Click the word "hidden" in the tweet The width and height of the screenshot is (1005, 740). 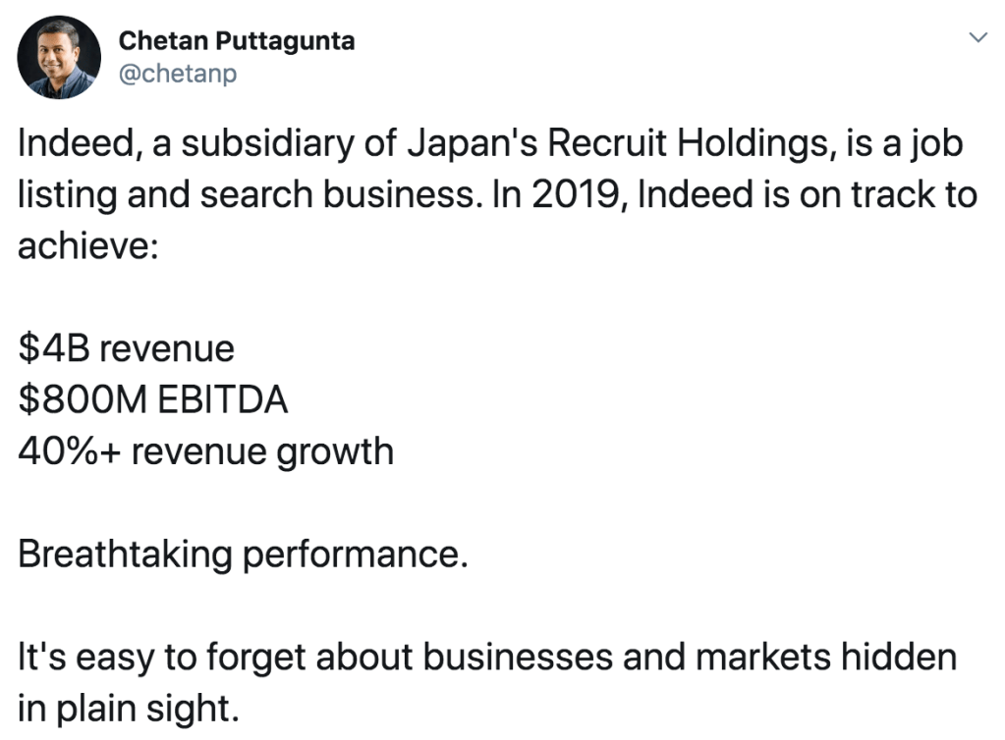pos(902,656)
